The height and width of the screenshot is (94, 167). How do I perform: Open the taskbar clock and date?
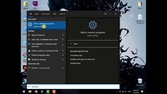(136, 92)
